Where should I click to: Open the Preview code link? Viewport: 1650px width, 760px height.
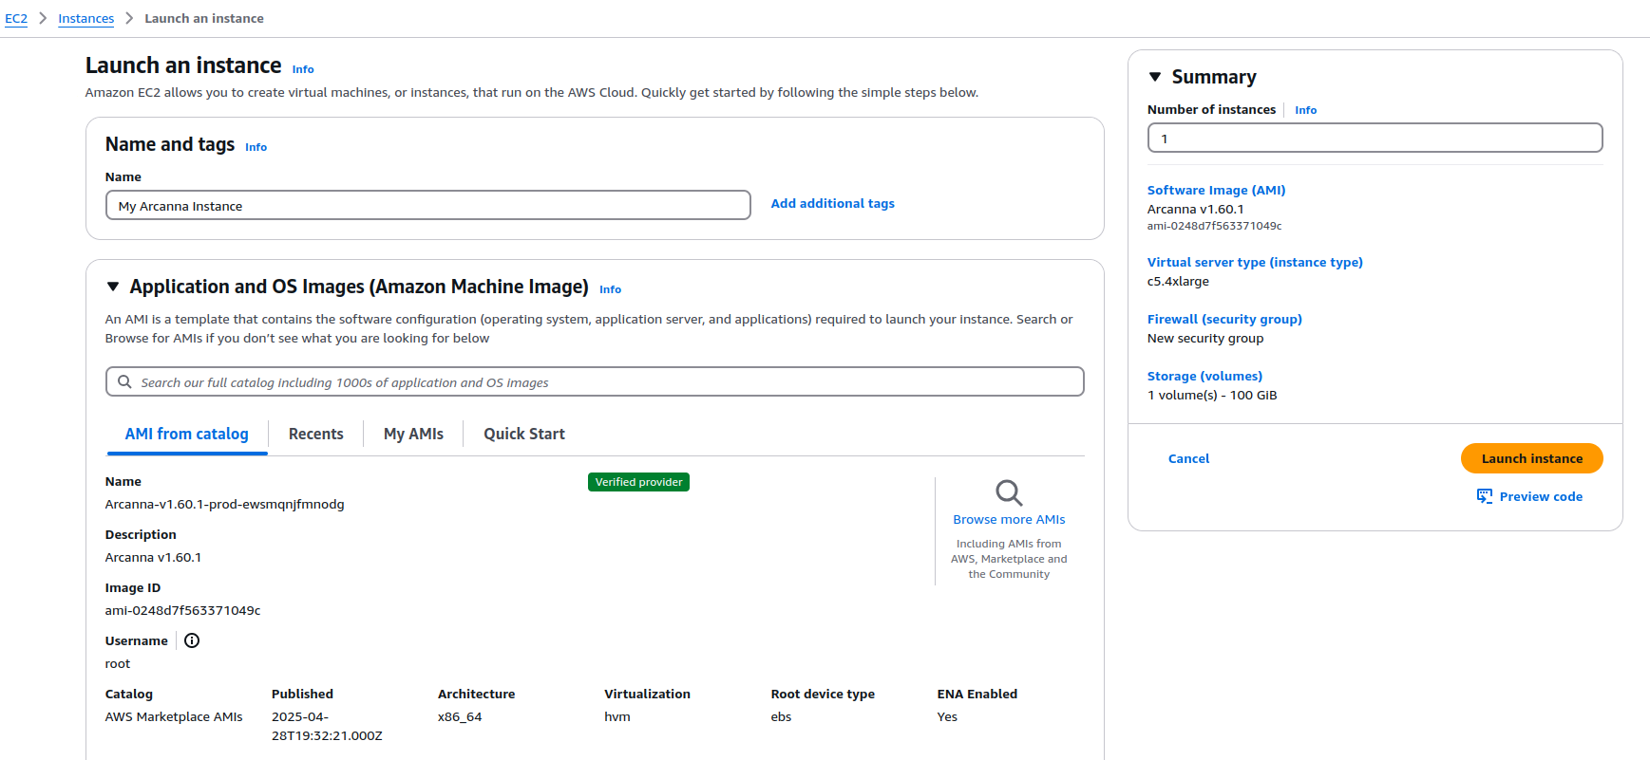coord(1541,496)
